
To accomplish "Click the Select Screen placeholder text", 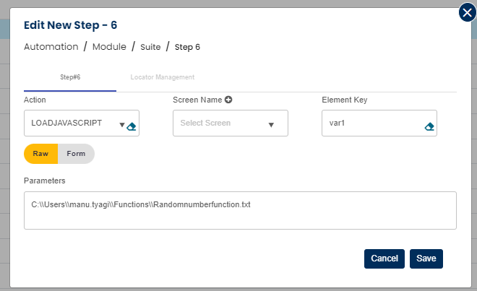I will coord(205,123).
